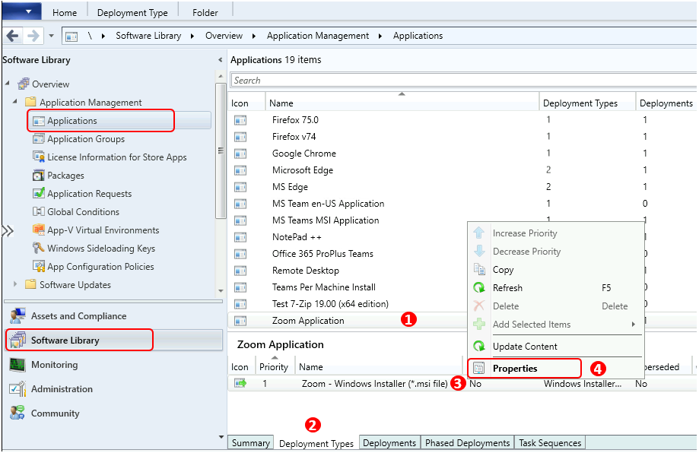699x453 pixels.
Task: Click the Community workspace icon
Action: click(x=17, y=413)
